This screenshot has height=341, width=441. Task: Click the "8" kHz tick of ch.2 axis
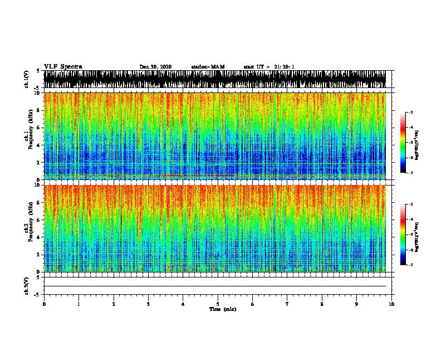click(39, 203)
